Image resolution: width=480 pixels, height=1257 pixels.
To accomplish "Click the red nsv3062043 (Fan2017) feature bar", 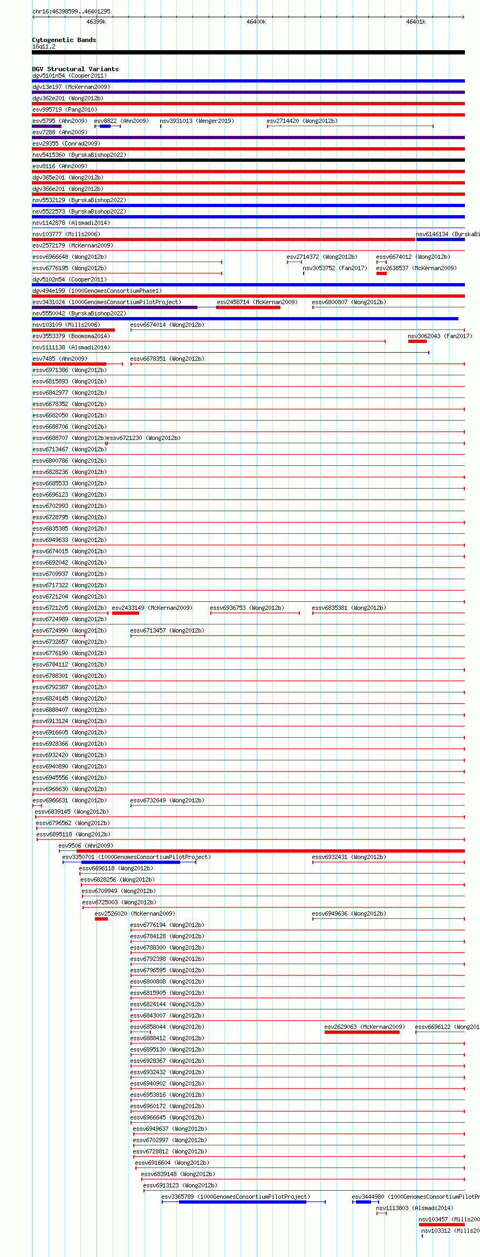I will (x=417, y=341).
